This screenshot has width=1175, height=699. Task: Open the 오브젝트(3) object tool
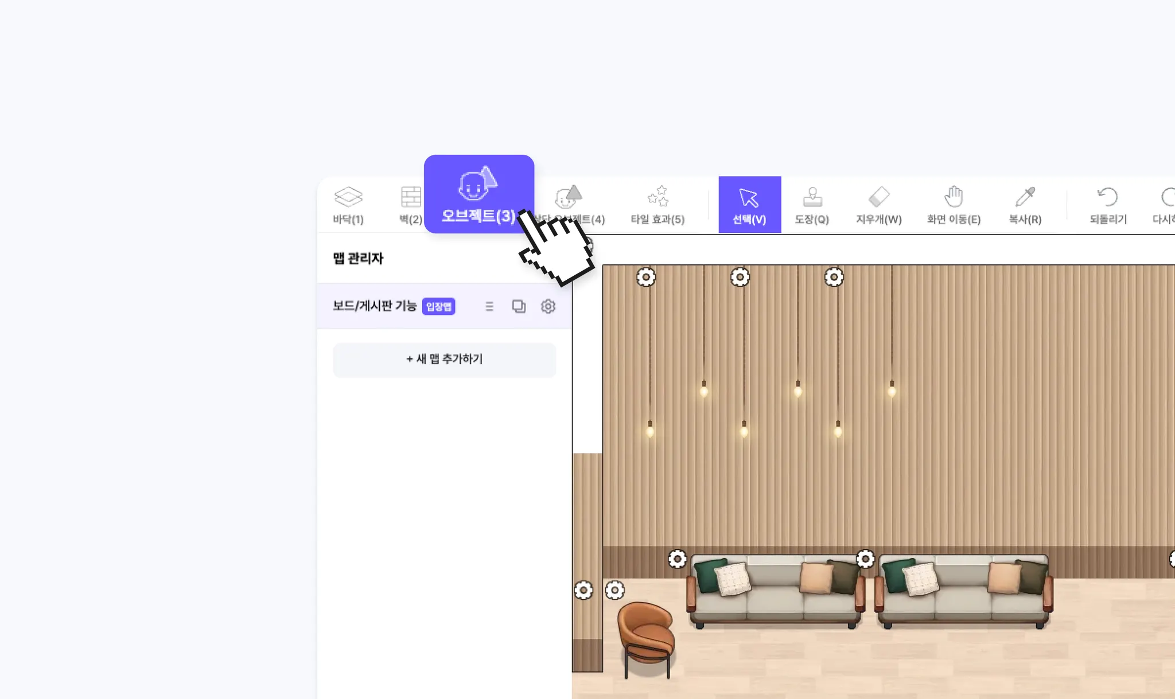[x=478, y=194]
